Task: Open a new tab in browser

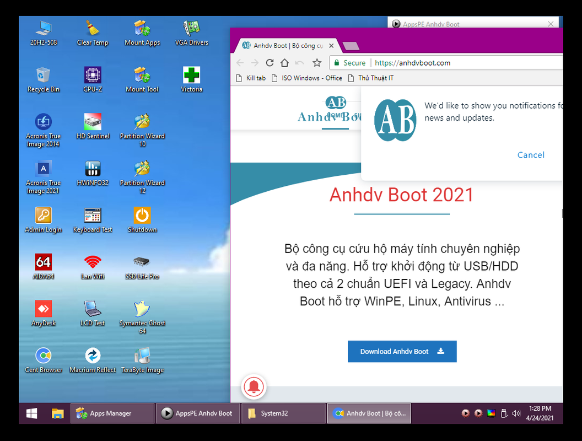Action: coord(351,46)
